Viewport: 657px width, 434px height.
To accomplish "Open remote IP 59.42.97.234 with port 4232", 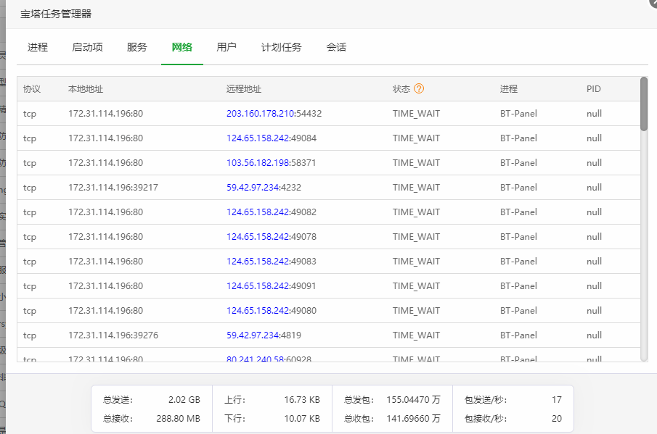I will pyautogui.click(x=253, y=188).
